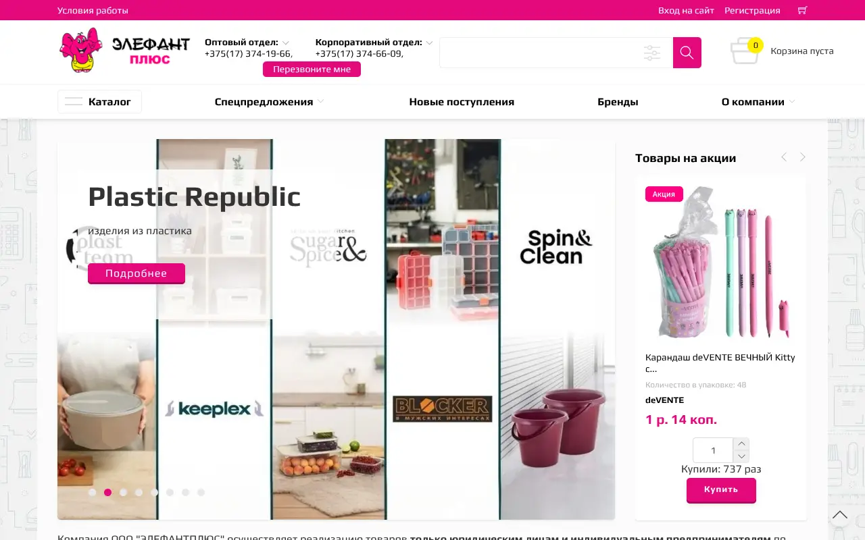The height and width of the screenshot is (540, 865).
Task: Click the shopping basket icon
Action: point(745,51)
